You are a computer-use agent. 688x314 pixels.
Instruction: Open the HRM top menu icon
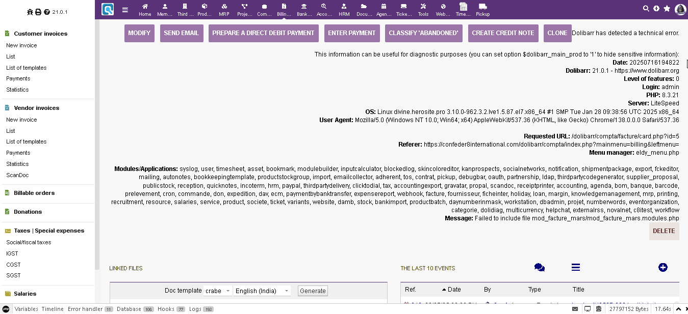click(344, 7)
